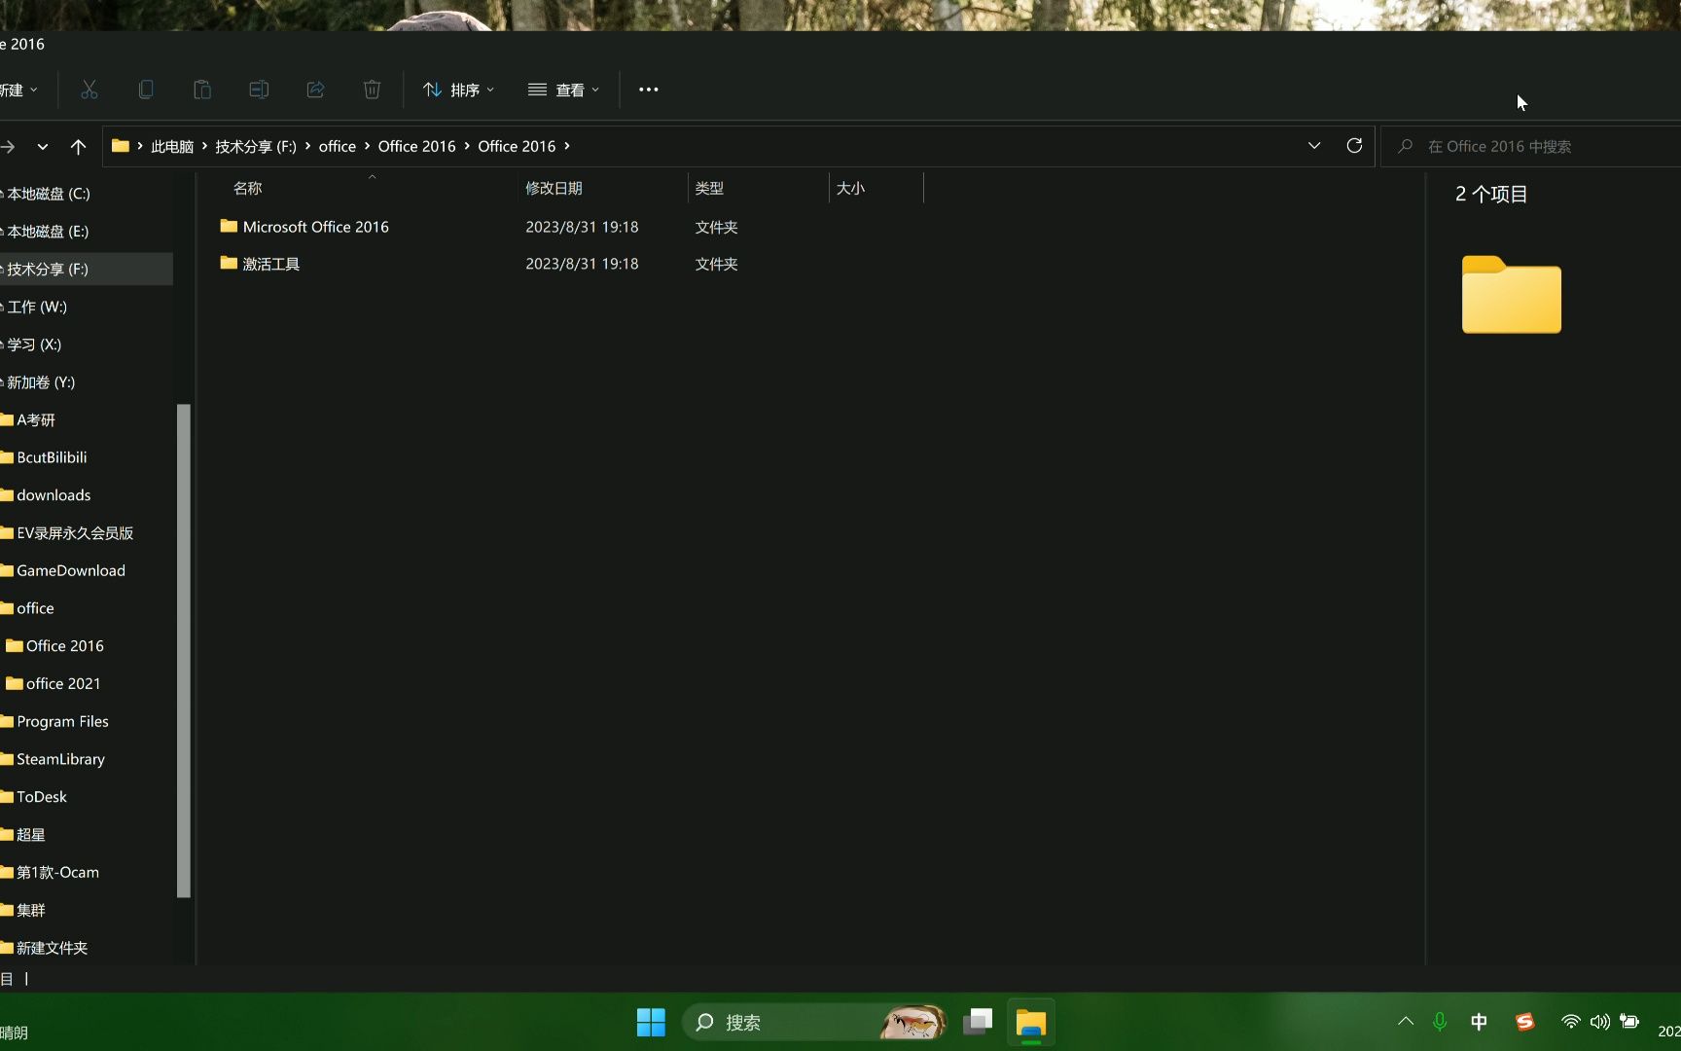Click folder icon of 激活工具 row
The width and height of the screenshot is (1681, 1051).
coord(229,263)
